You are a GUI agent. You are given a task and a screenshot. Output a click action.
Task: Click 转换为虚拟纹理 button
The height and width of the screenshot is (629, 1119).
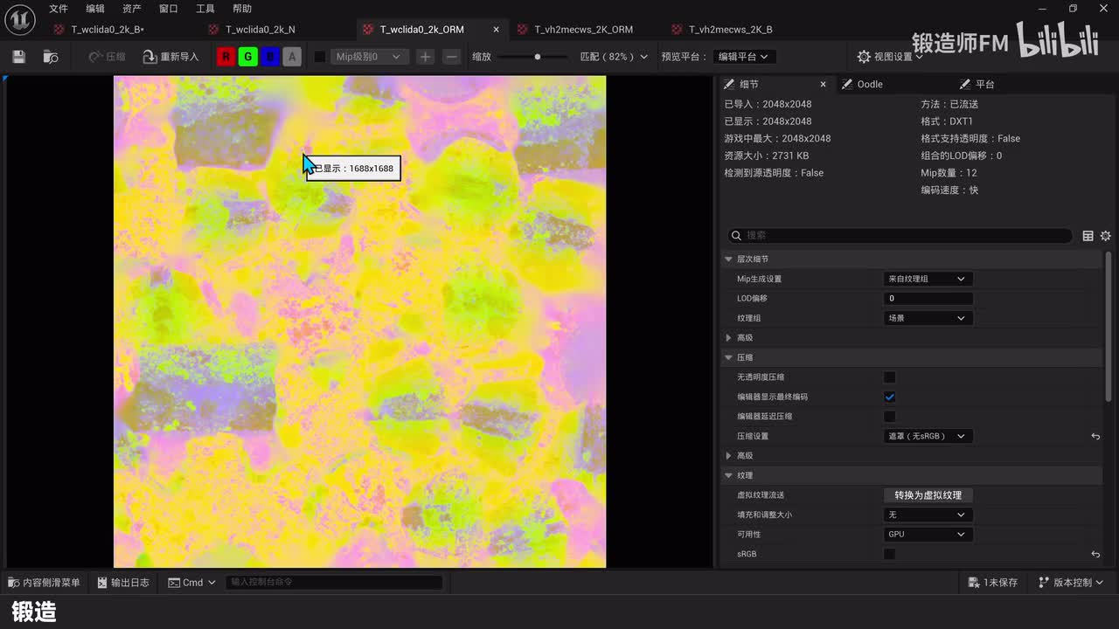pyautogui.click(x=928, y=495)
